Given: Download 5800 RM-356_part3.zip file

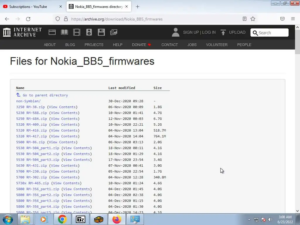Looking at the screenshot, I should [x=38, y=201].
